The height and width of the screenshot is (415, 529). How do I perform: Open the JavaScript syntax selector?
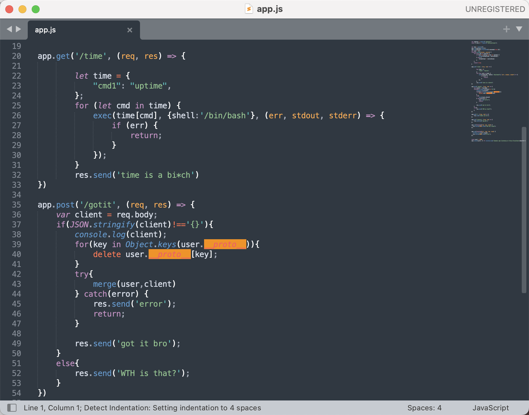490,408
